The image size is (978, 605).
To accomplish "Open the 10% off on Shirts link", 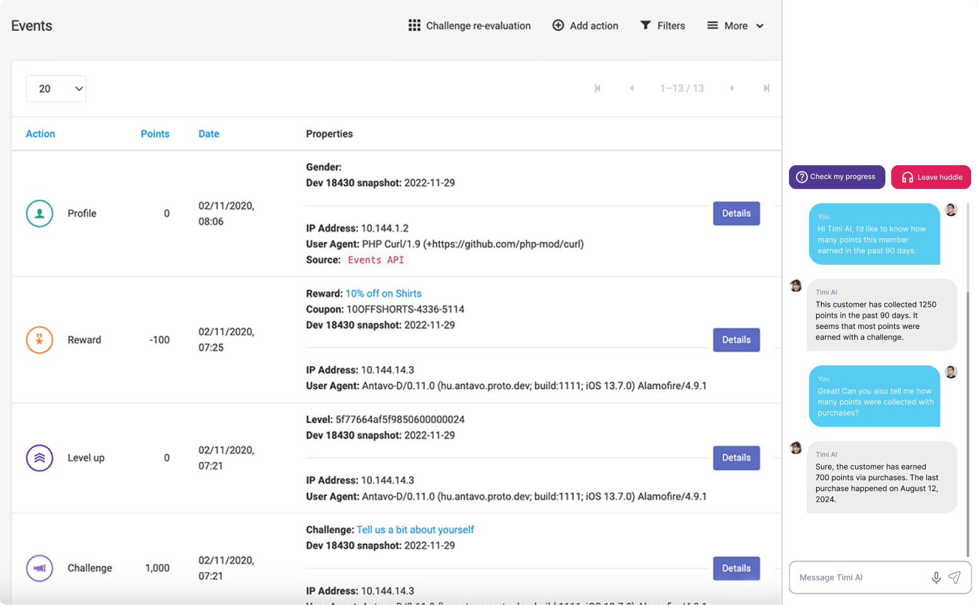I will click(x=383, y=294).
